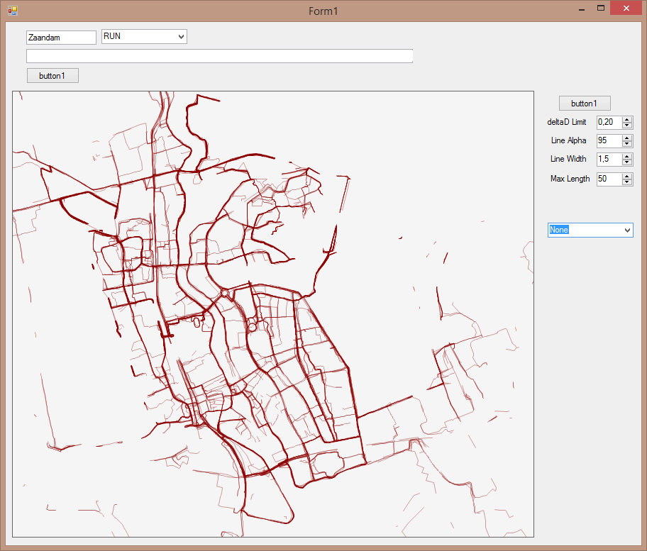Click the long empty text box
Viewport: 647px width, 551px height.
pyautogui.click(x=219, y=56)
